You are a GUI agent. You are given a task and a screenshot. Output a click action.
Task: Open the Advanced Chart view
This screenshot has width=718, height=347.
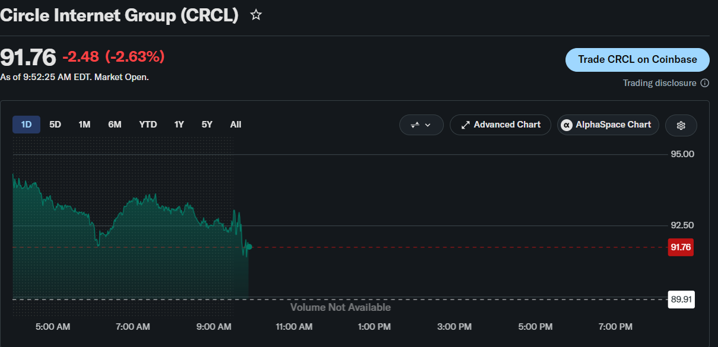[500, 125]
